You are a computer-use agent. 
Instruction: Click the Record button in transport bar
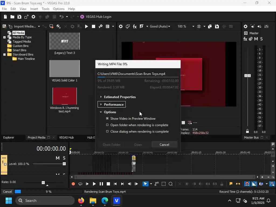[x=73, y=184]
